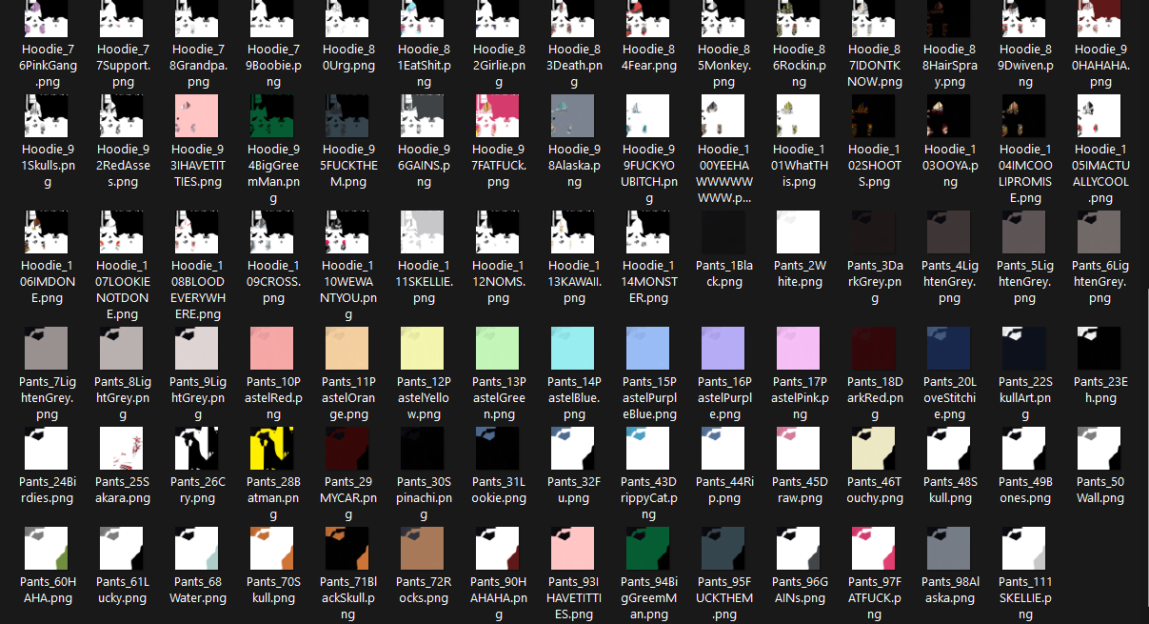Screen dimensions: 1149x624
Task: Choose the Hoodie_100YEEHAWWWWW file
Action: tap(723, 150)
